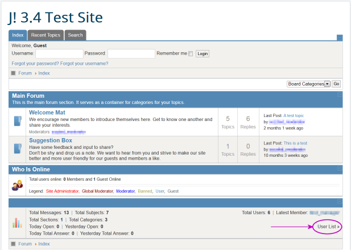
Task: Switch to the Recent Topics tab
Action: coord(46,35)
